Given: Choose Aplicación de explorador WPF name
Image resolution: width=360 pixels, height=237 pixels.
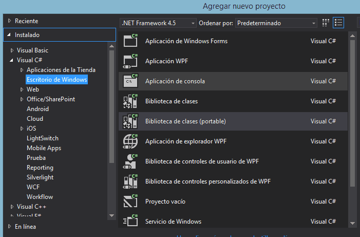Looking at the screenshot, I should 186,141.
